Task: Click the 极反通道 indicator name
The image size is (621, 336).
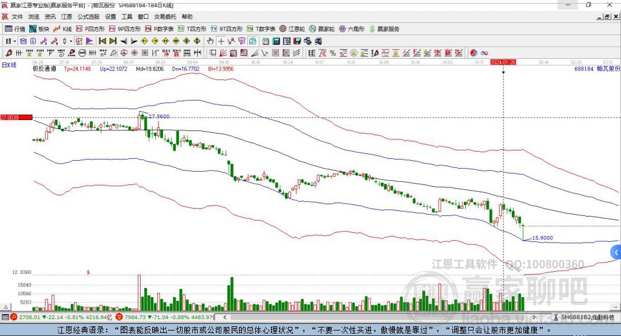Action: 44,69
